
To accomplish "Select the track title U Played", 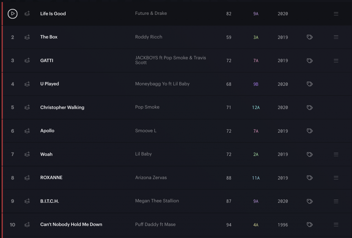I will (x=49, y=84).
